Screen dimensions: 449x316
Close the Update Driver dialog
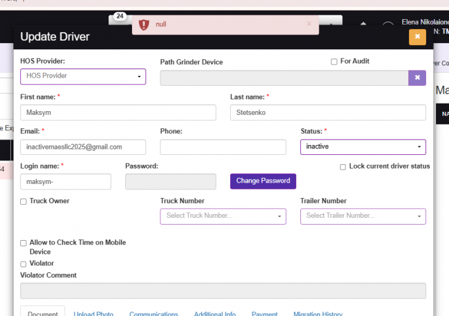[x=417, y=37]
